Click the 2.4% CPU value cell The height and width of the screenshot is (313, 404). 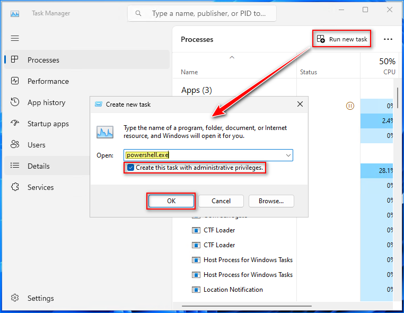coord(376,121)
